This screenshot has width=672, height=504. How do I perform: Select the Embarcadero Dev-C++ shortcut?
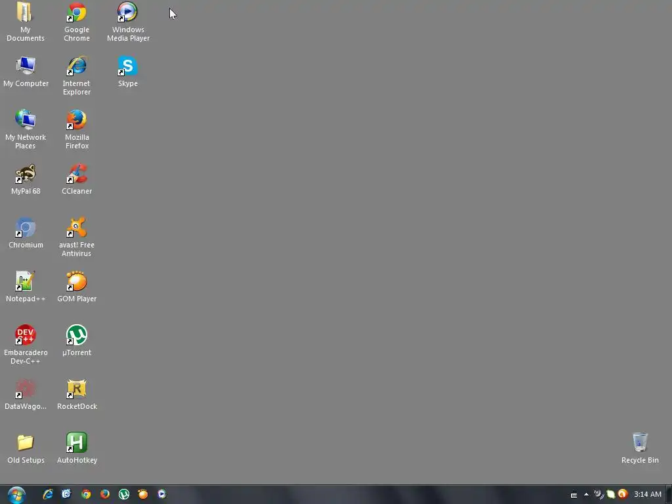[x=26, y=344]
